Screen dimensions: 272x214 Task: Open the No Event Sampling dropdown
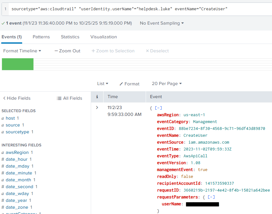click(162, 23)
